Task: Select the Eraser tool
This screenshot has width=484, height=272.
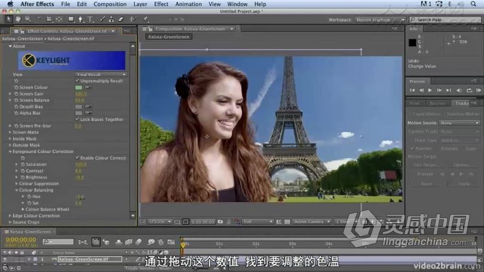Action: pyautogui.click(x=121, y=19)
